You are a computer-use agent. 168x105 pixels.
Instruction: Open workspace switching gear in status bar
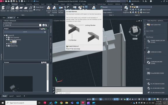[x=139, y=99]
